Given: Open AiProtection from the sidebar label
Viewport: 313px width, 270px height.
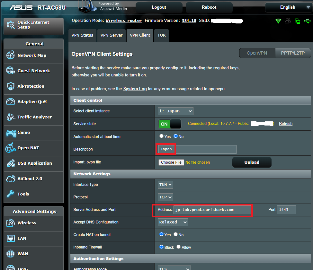Looking at the screenshot, I should pos(31,86).
